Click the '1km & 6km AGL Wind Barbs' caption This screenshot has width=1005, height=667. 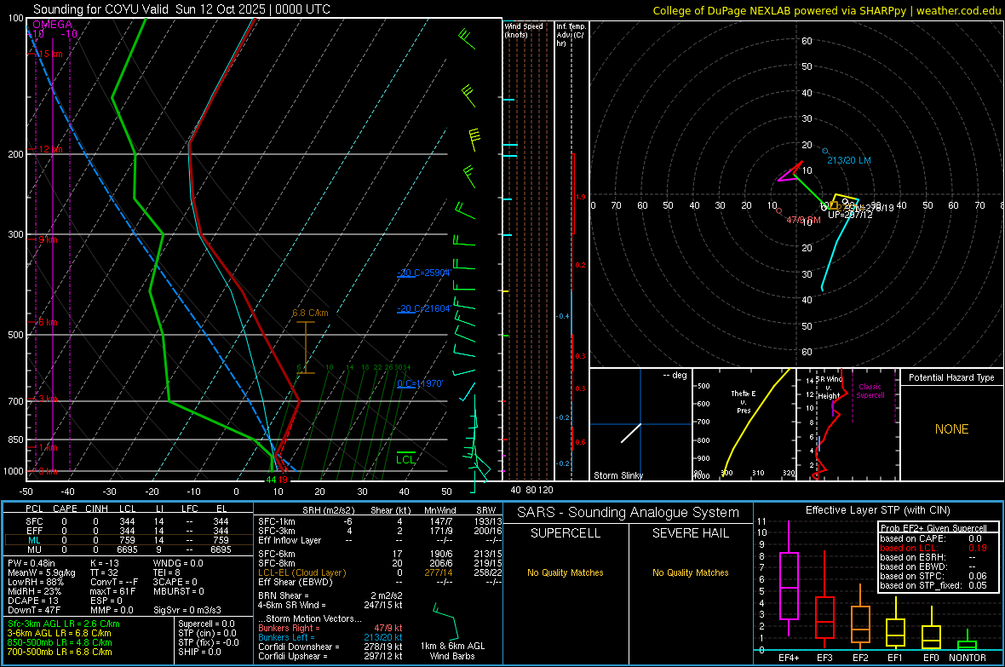click(x=452, y=651)
